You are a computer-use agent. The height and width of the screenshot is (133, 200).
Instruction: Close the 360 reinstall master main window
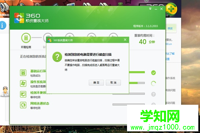pos(161,9)
